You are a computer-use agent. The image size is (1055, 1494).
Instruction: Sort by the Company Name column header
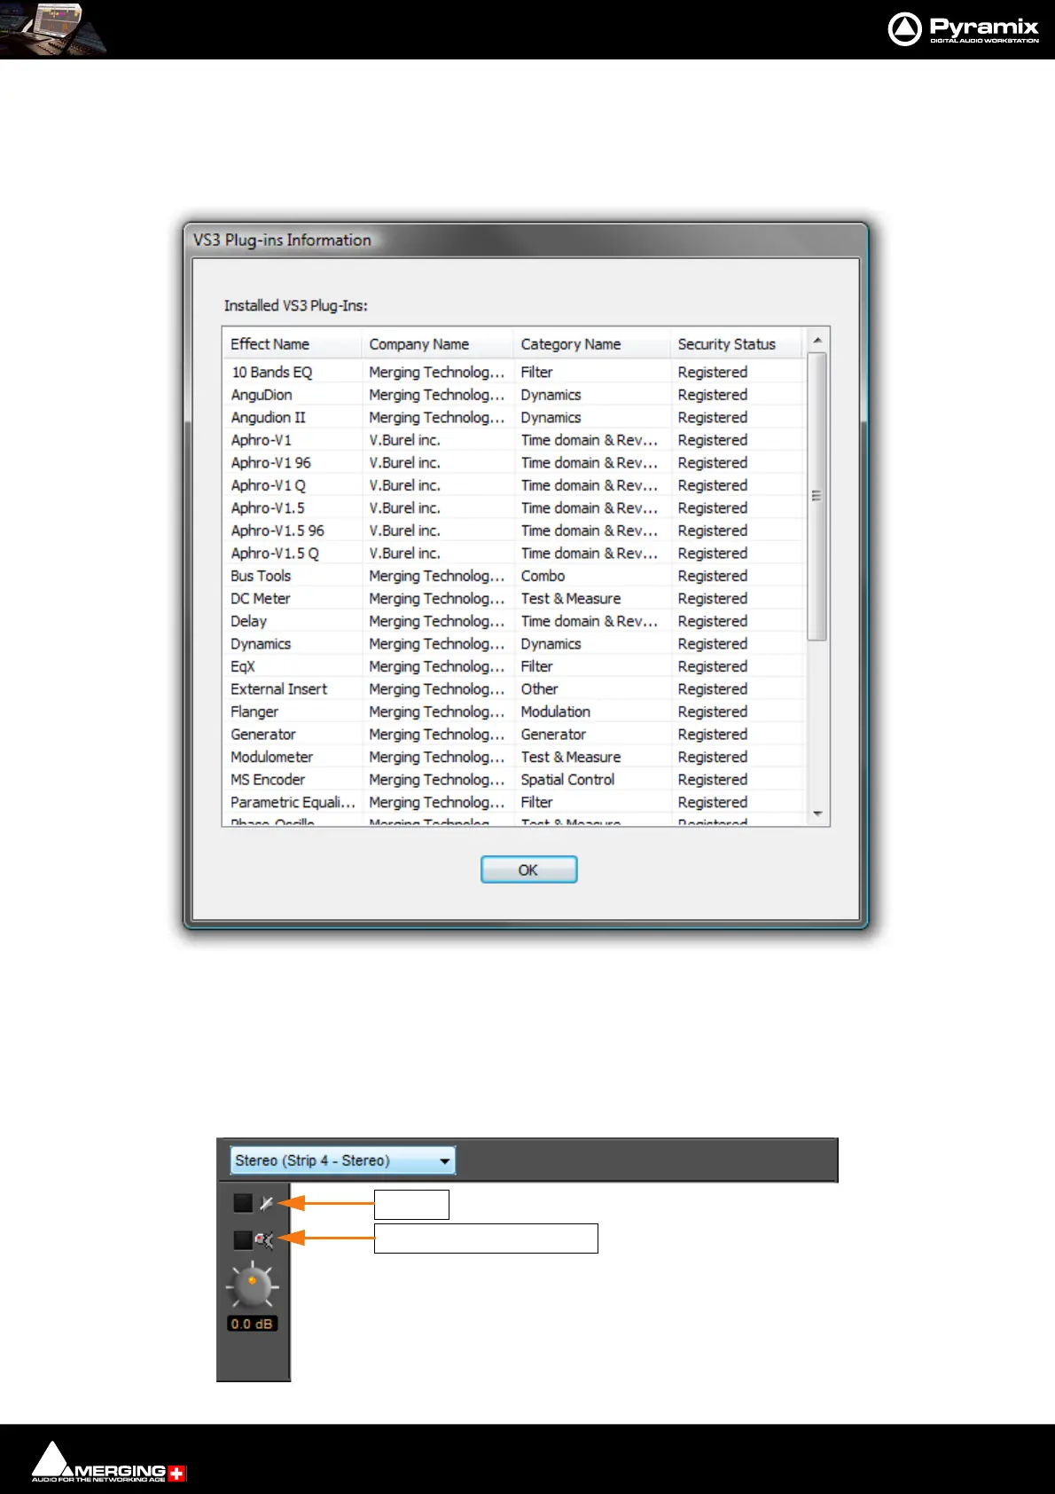click(438, 343)
